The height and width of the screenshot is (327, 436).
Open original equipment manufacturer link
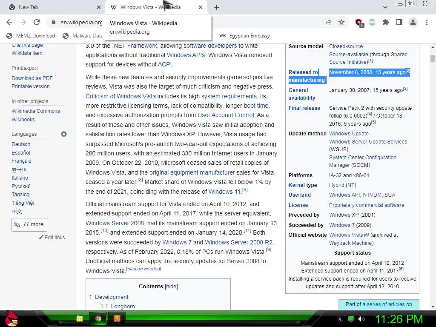[192, 172]
